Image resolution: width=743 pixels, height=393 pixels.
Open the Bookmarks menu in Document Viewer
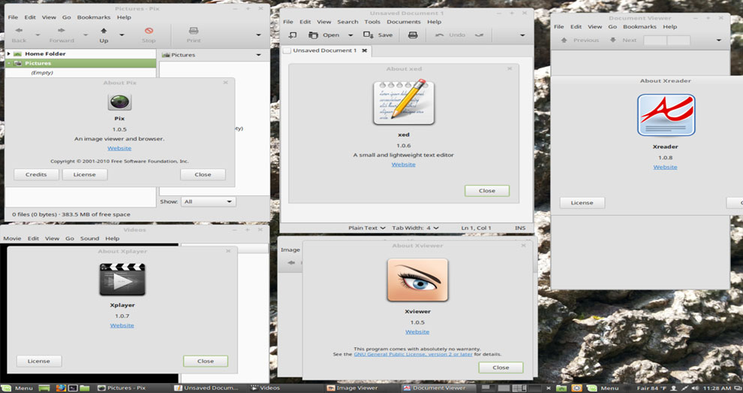pos(639,27)
